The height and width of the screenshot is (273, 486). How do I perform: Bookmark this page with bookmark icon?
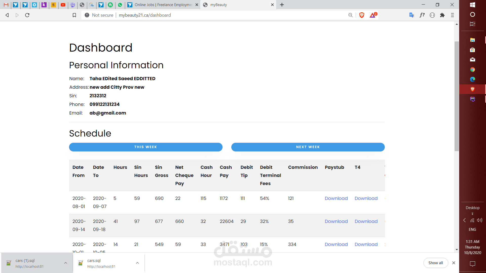click(x=74, y=15)
